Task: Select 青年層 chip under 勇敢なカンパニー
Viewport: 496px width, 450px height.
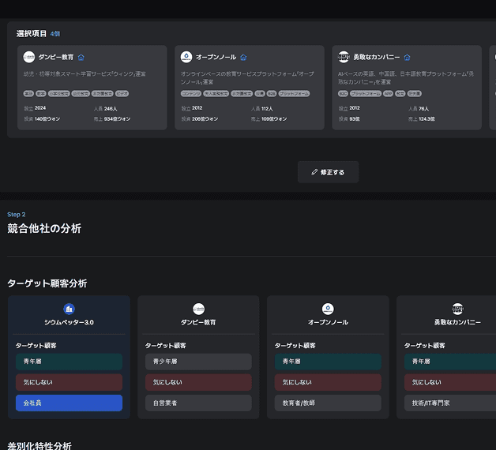Action: click(x=450, y=362)
